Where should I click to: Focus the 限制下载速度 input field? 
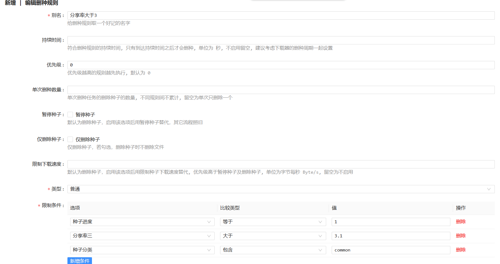281,164
